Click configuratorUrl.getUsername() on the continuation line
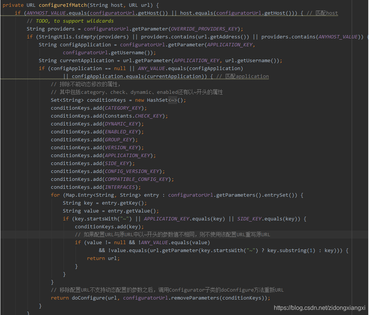Screen dimensions: 369x315 (108, 53)
